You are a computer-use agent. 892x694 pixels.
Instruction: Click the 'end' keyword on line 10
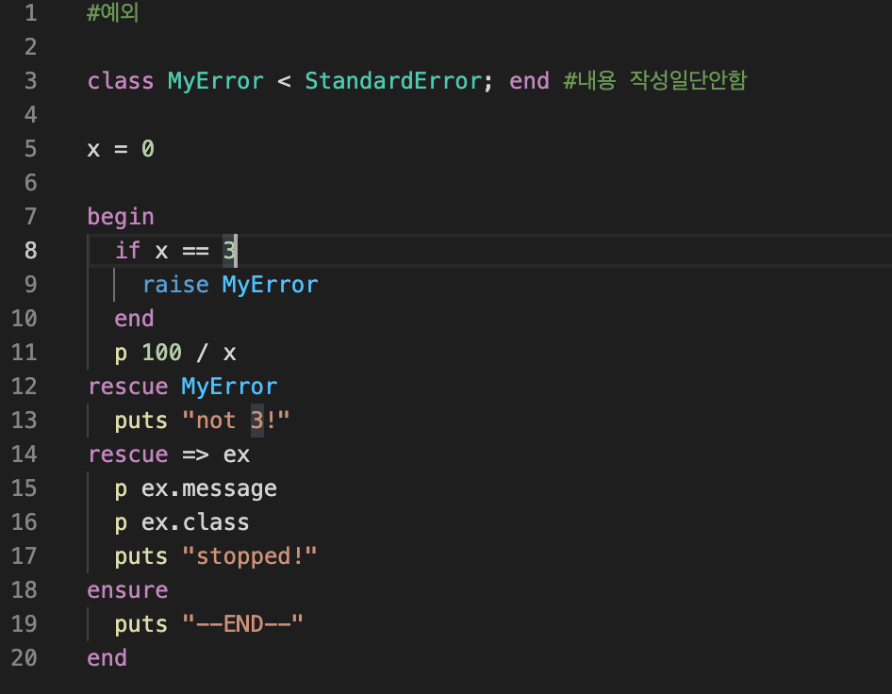coord(134,319)
